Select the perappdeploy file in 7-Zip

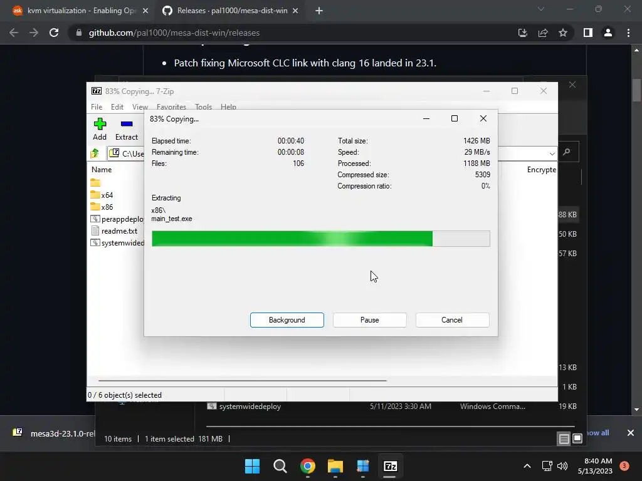tap(117, 219)
